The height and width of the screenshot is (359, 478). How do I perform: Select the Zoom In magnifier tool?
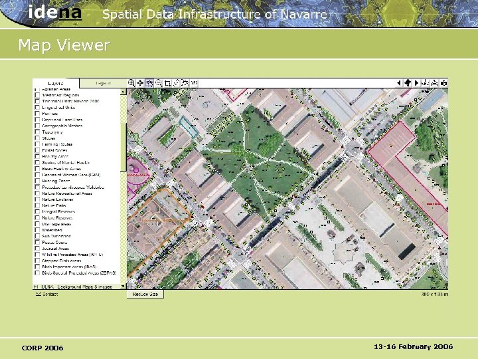pos(131,82)
